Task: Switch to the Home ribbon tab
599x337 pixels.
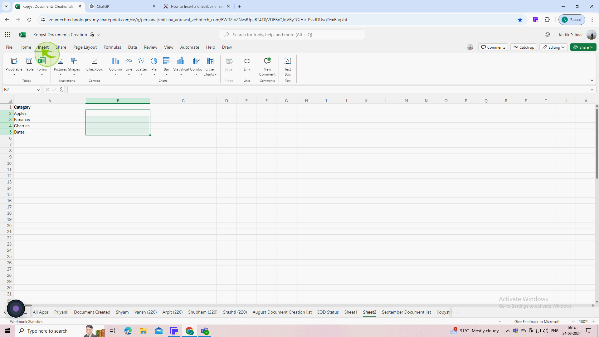Action: [25, 47]
